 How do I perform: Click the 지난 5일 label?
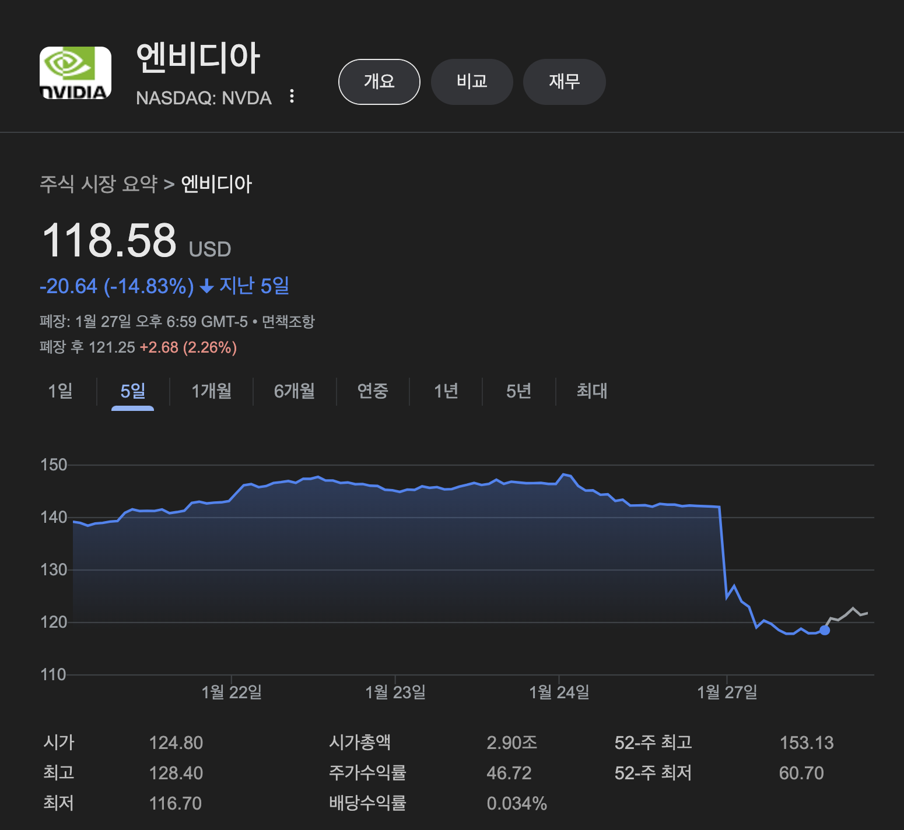(254, 286)
